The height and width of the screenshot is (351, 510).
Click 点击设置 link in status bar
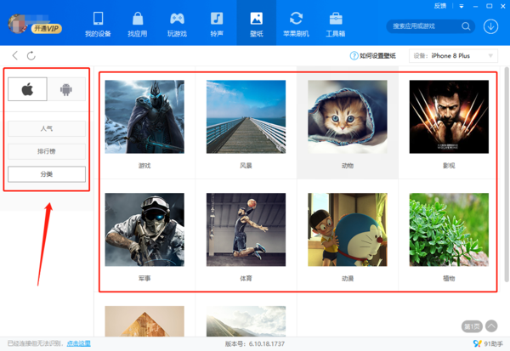pos(79,343)
